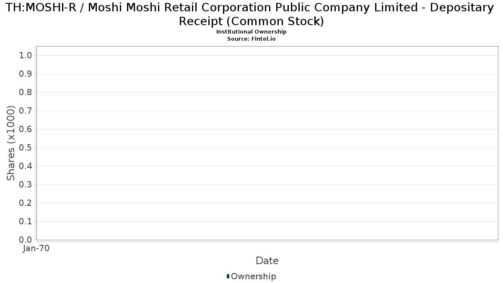
Task: Click the dark green Ownership legend swatch
Action: 228,276
